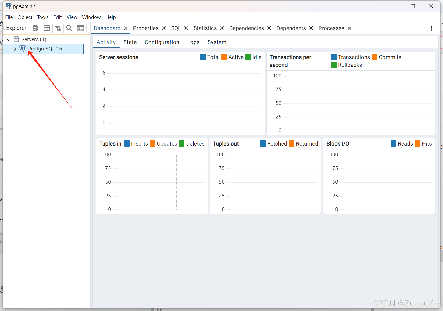Open the Edit menu
The image size is (443, 311).
click(58, 17)
